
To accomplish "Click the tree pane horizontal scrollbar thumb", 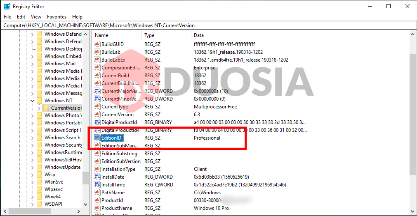I will point(29,211).
